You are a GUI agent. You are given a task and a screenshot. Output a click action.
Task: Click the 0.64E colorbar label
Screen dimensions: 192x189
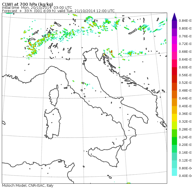tap(185, 60)
